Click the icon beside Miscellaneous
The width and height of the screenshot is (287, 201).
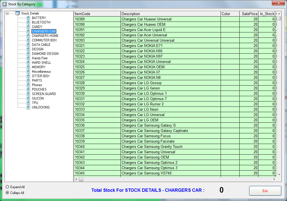click(28, 72)
